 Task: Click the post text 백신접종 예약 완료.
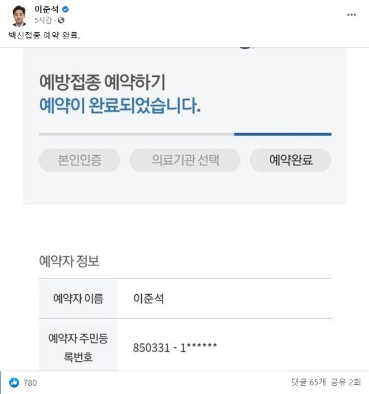45,36
